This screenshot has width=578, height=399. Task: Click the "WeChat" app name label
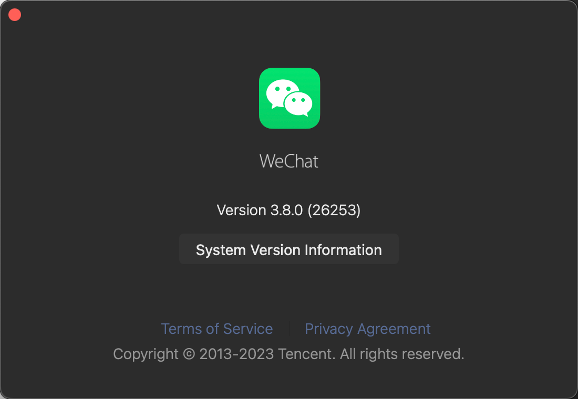[289, 161]
